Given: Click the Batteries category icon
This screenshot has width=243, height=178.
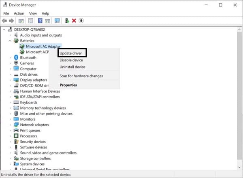Looking at the screenshot, I should 16,41.
